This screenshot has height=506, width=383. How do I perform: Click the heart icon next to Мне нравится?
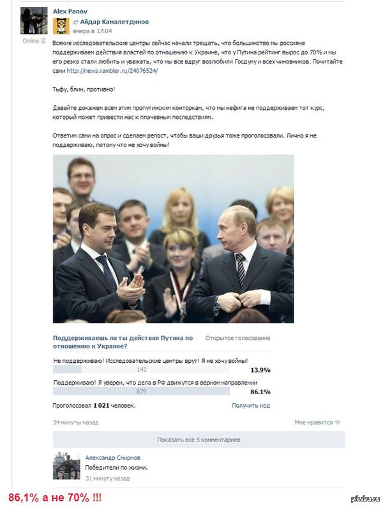(x=338, y=422)
